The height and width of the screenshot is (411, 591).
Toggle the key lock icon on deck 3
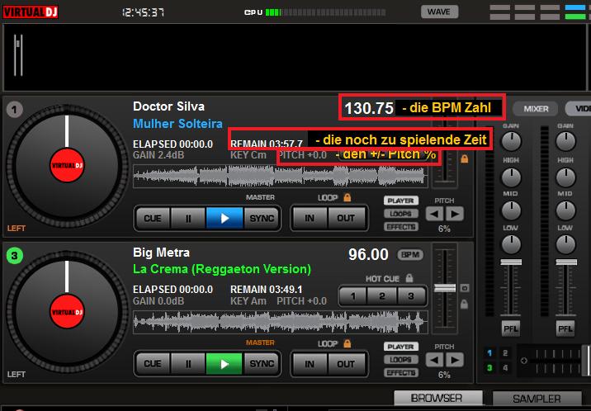465,304
